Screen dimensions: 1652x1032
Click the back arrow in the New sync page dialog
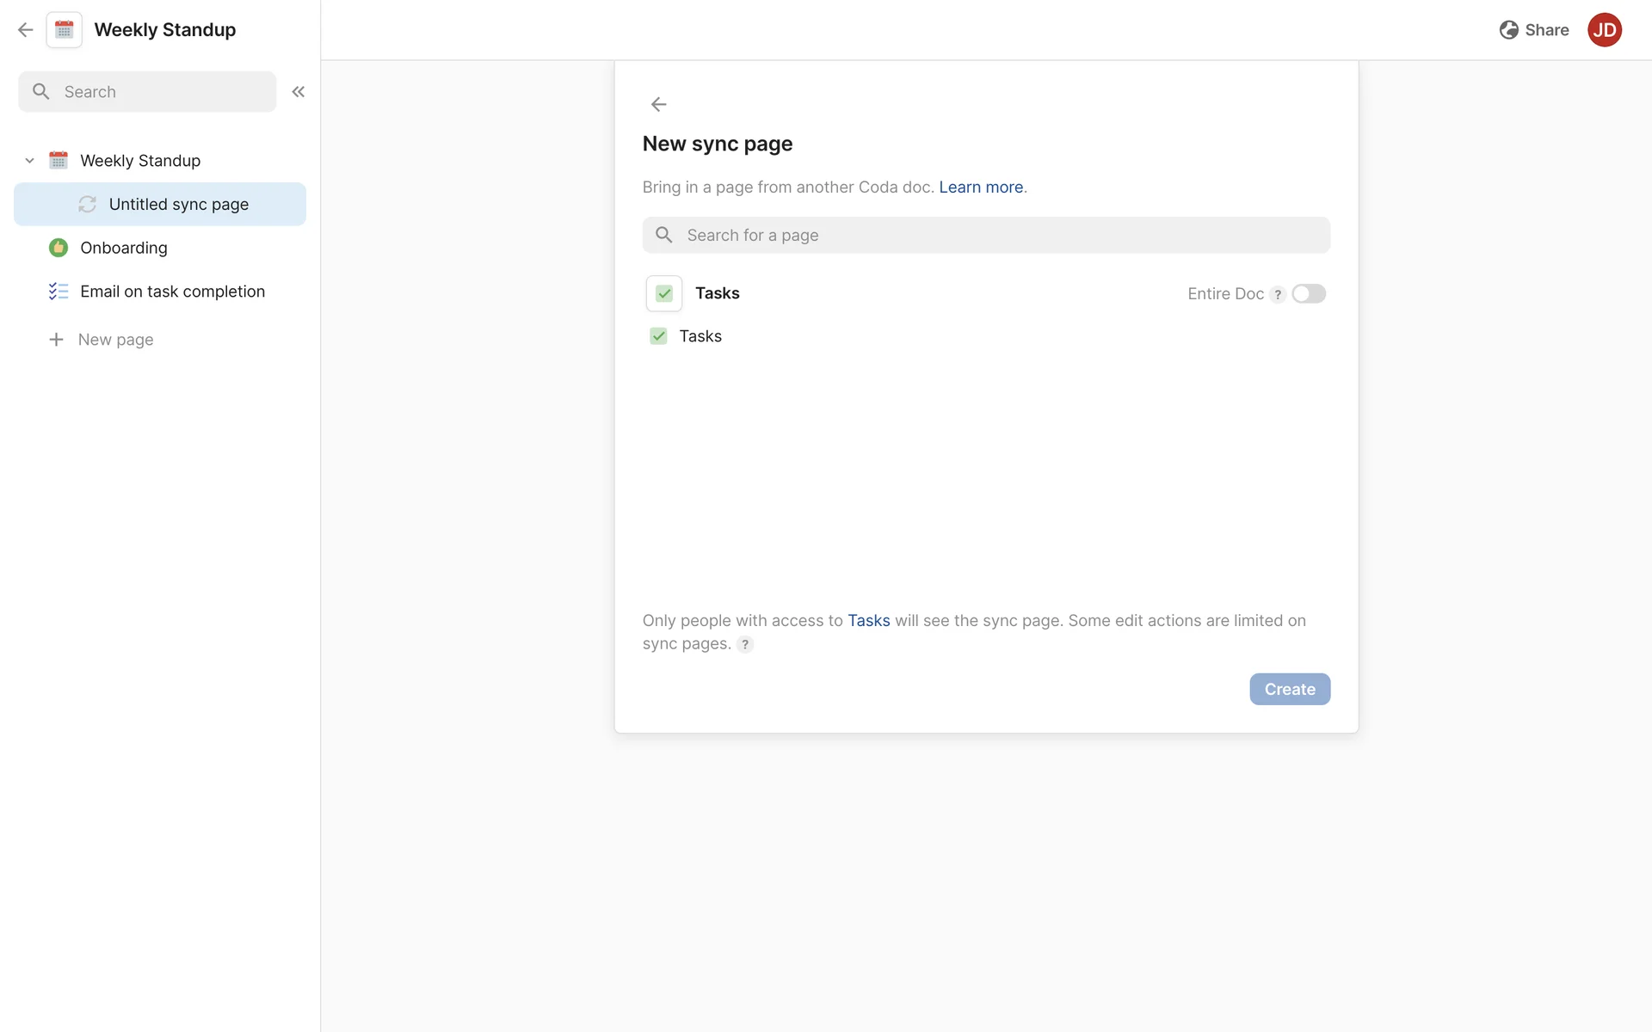tap(658, 104)
